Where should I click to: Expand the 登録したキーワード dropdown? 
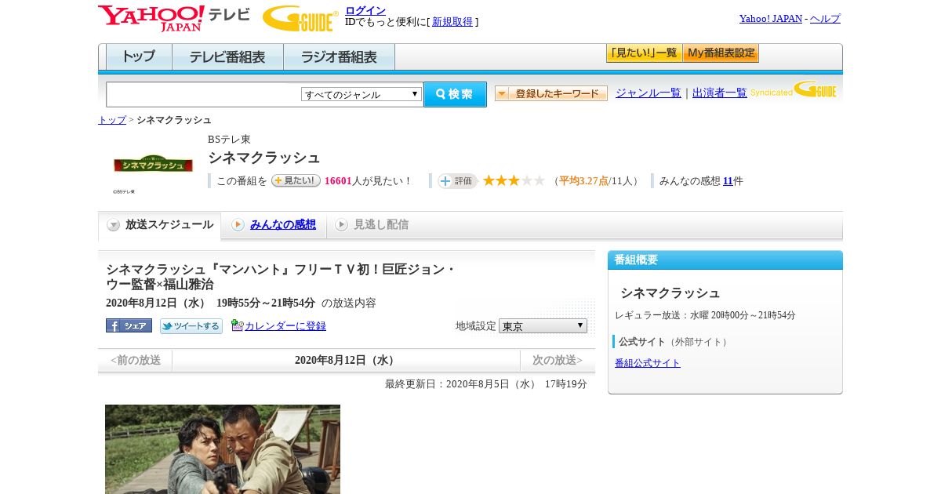(x=551, y=93)
